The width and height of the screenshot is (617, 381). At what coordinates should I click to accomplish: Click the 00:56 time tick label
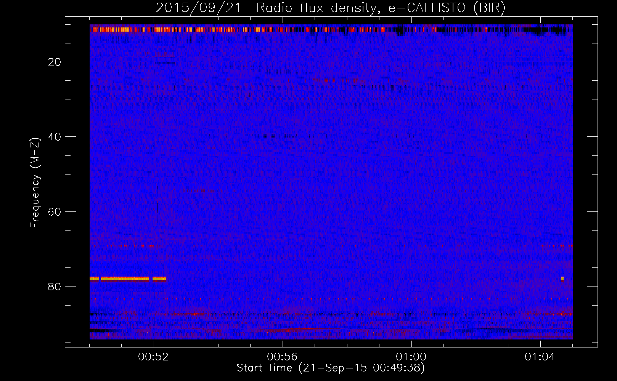click(282, 357)
